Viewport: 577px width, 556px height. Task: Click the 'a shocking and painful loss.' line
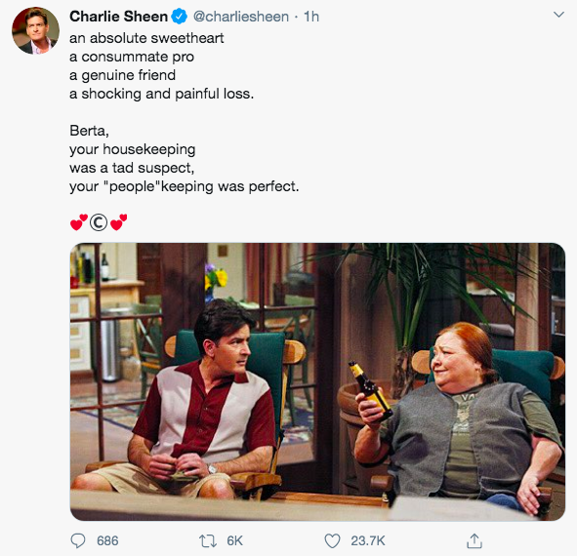click(161, 94)
